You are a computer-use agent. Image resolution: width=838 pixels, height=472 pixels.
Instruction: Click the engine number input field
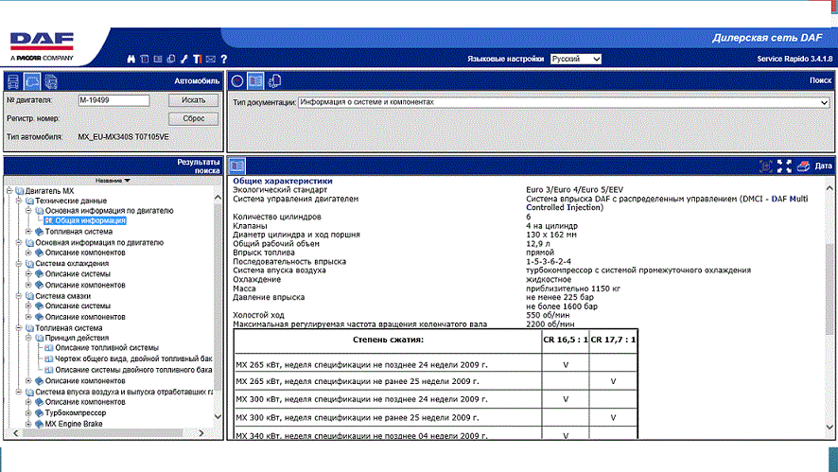[113, 100]
